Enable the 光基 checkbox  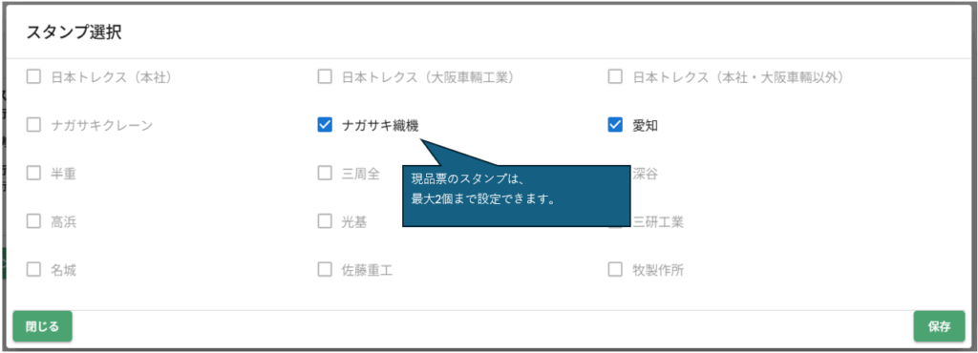click(325, 221)
